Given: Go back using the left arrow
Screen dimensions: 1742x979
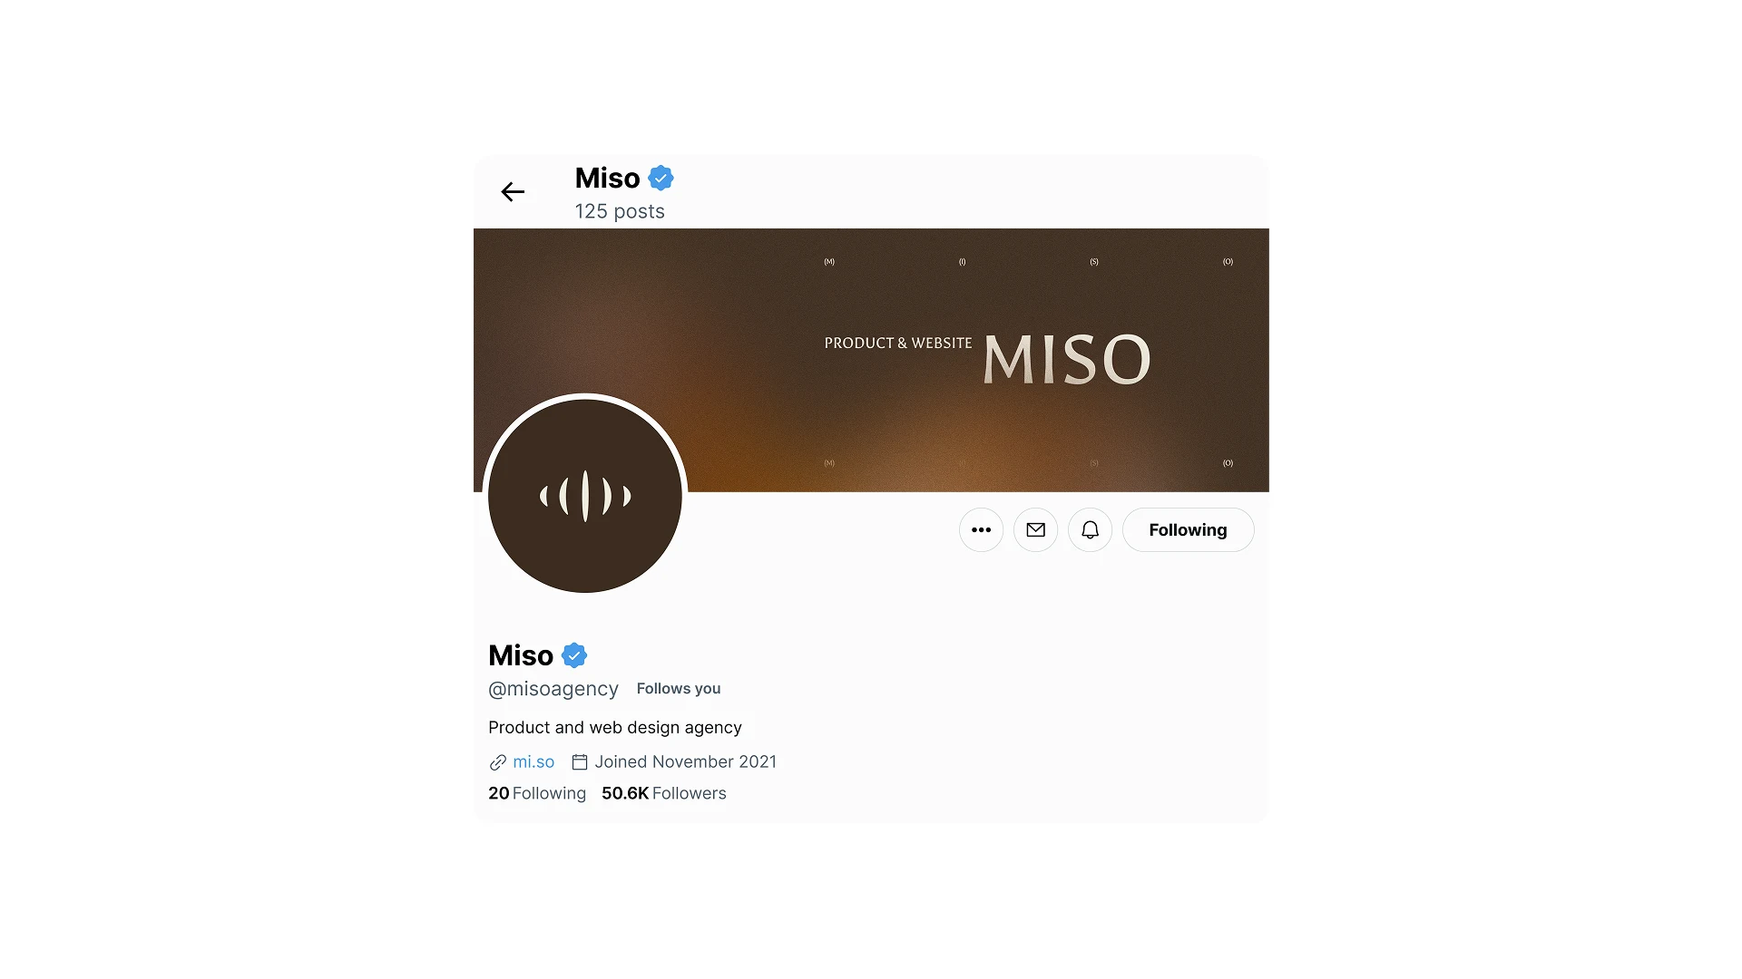Looking at the screenshot, I should click(513, 192).
